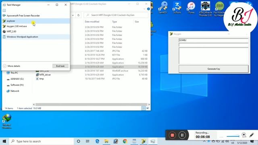Click the media player taskbar icon
This screenshot has height=145, width=258.
tap(116, 141)
